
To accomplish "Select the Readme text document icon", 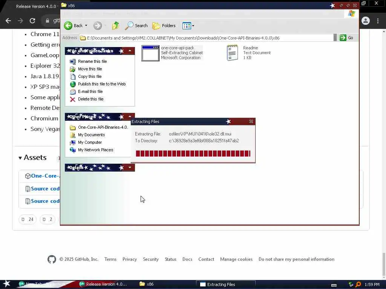I will coord(232,53).
